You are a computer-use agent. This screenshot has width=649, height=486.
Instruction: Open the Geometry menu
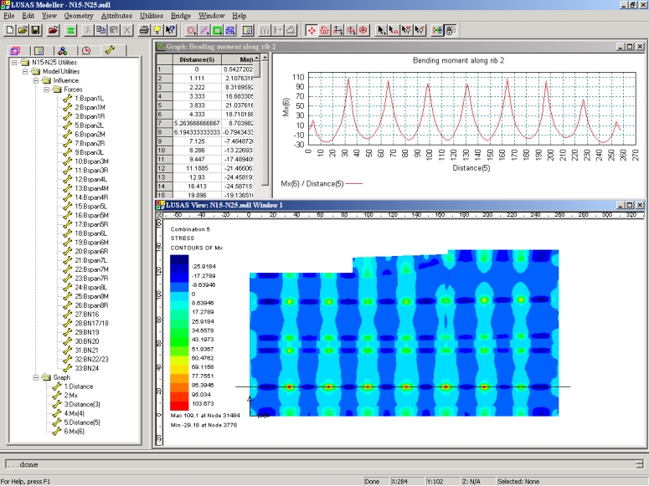(79, 16)
